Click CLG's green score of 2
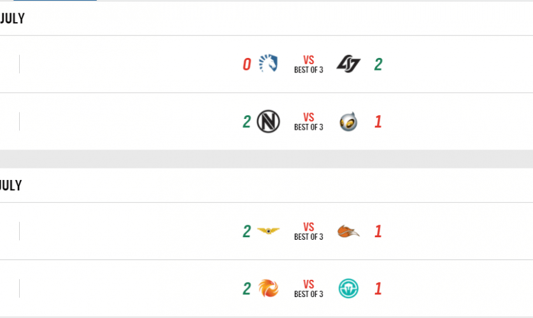The width and height of the screenshot is (533, 318). pyautogui.click(x=378, y=64)
